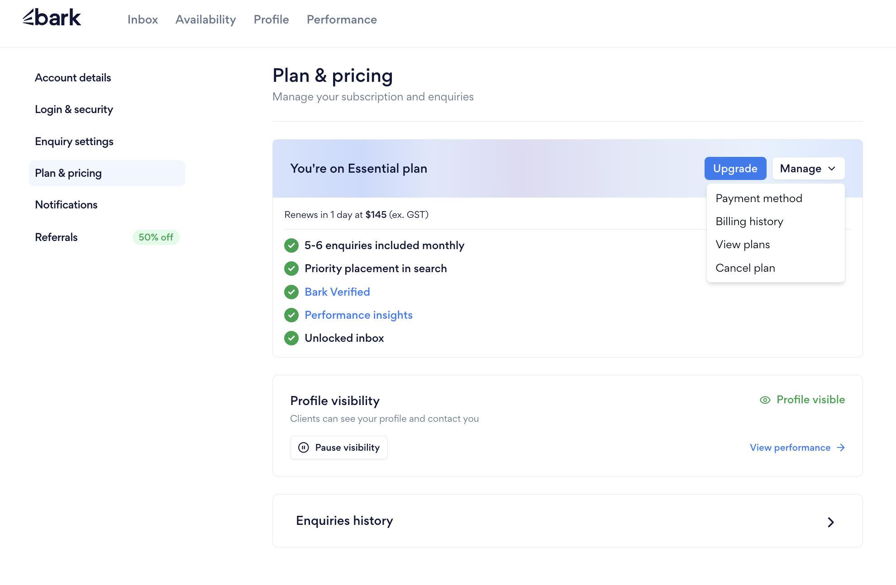Viewport: 896px width, 585px height.
Task: Open Account details in the sidebar
Action: click(107, 78)
